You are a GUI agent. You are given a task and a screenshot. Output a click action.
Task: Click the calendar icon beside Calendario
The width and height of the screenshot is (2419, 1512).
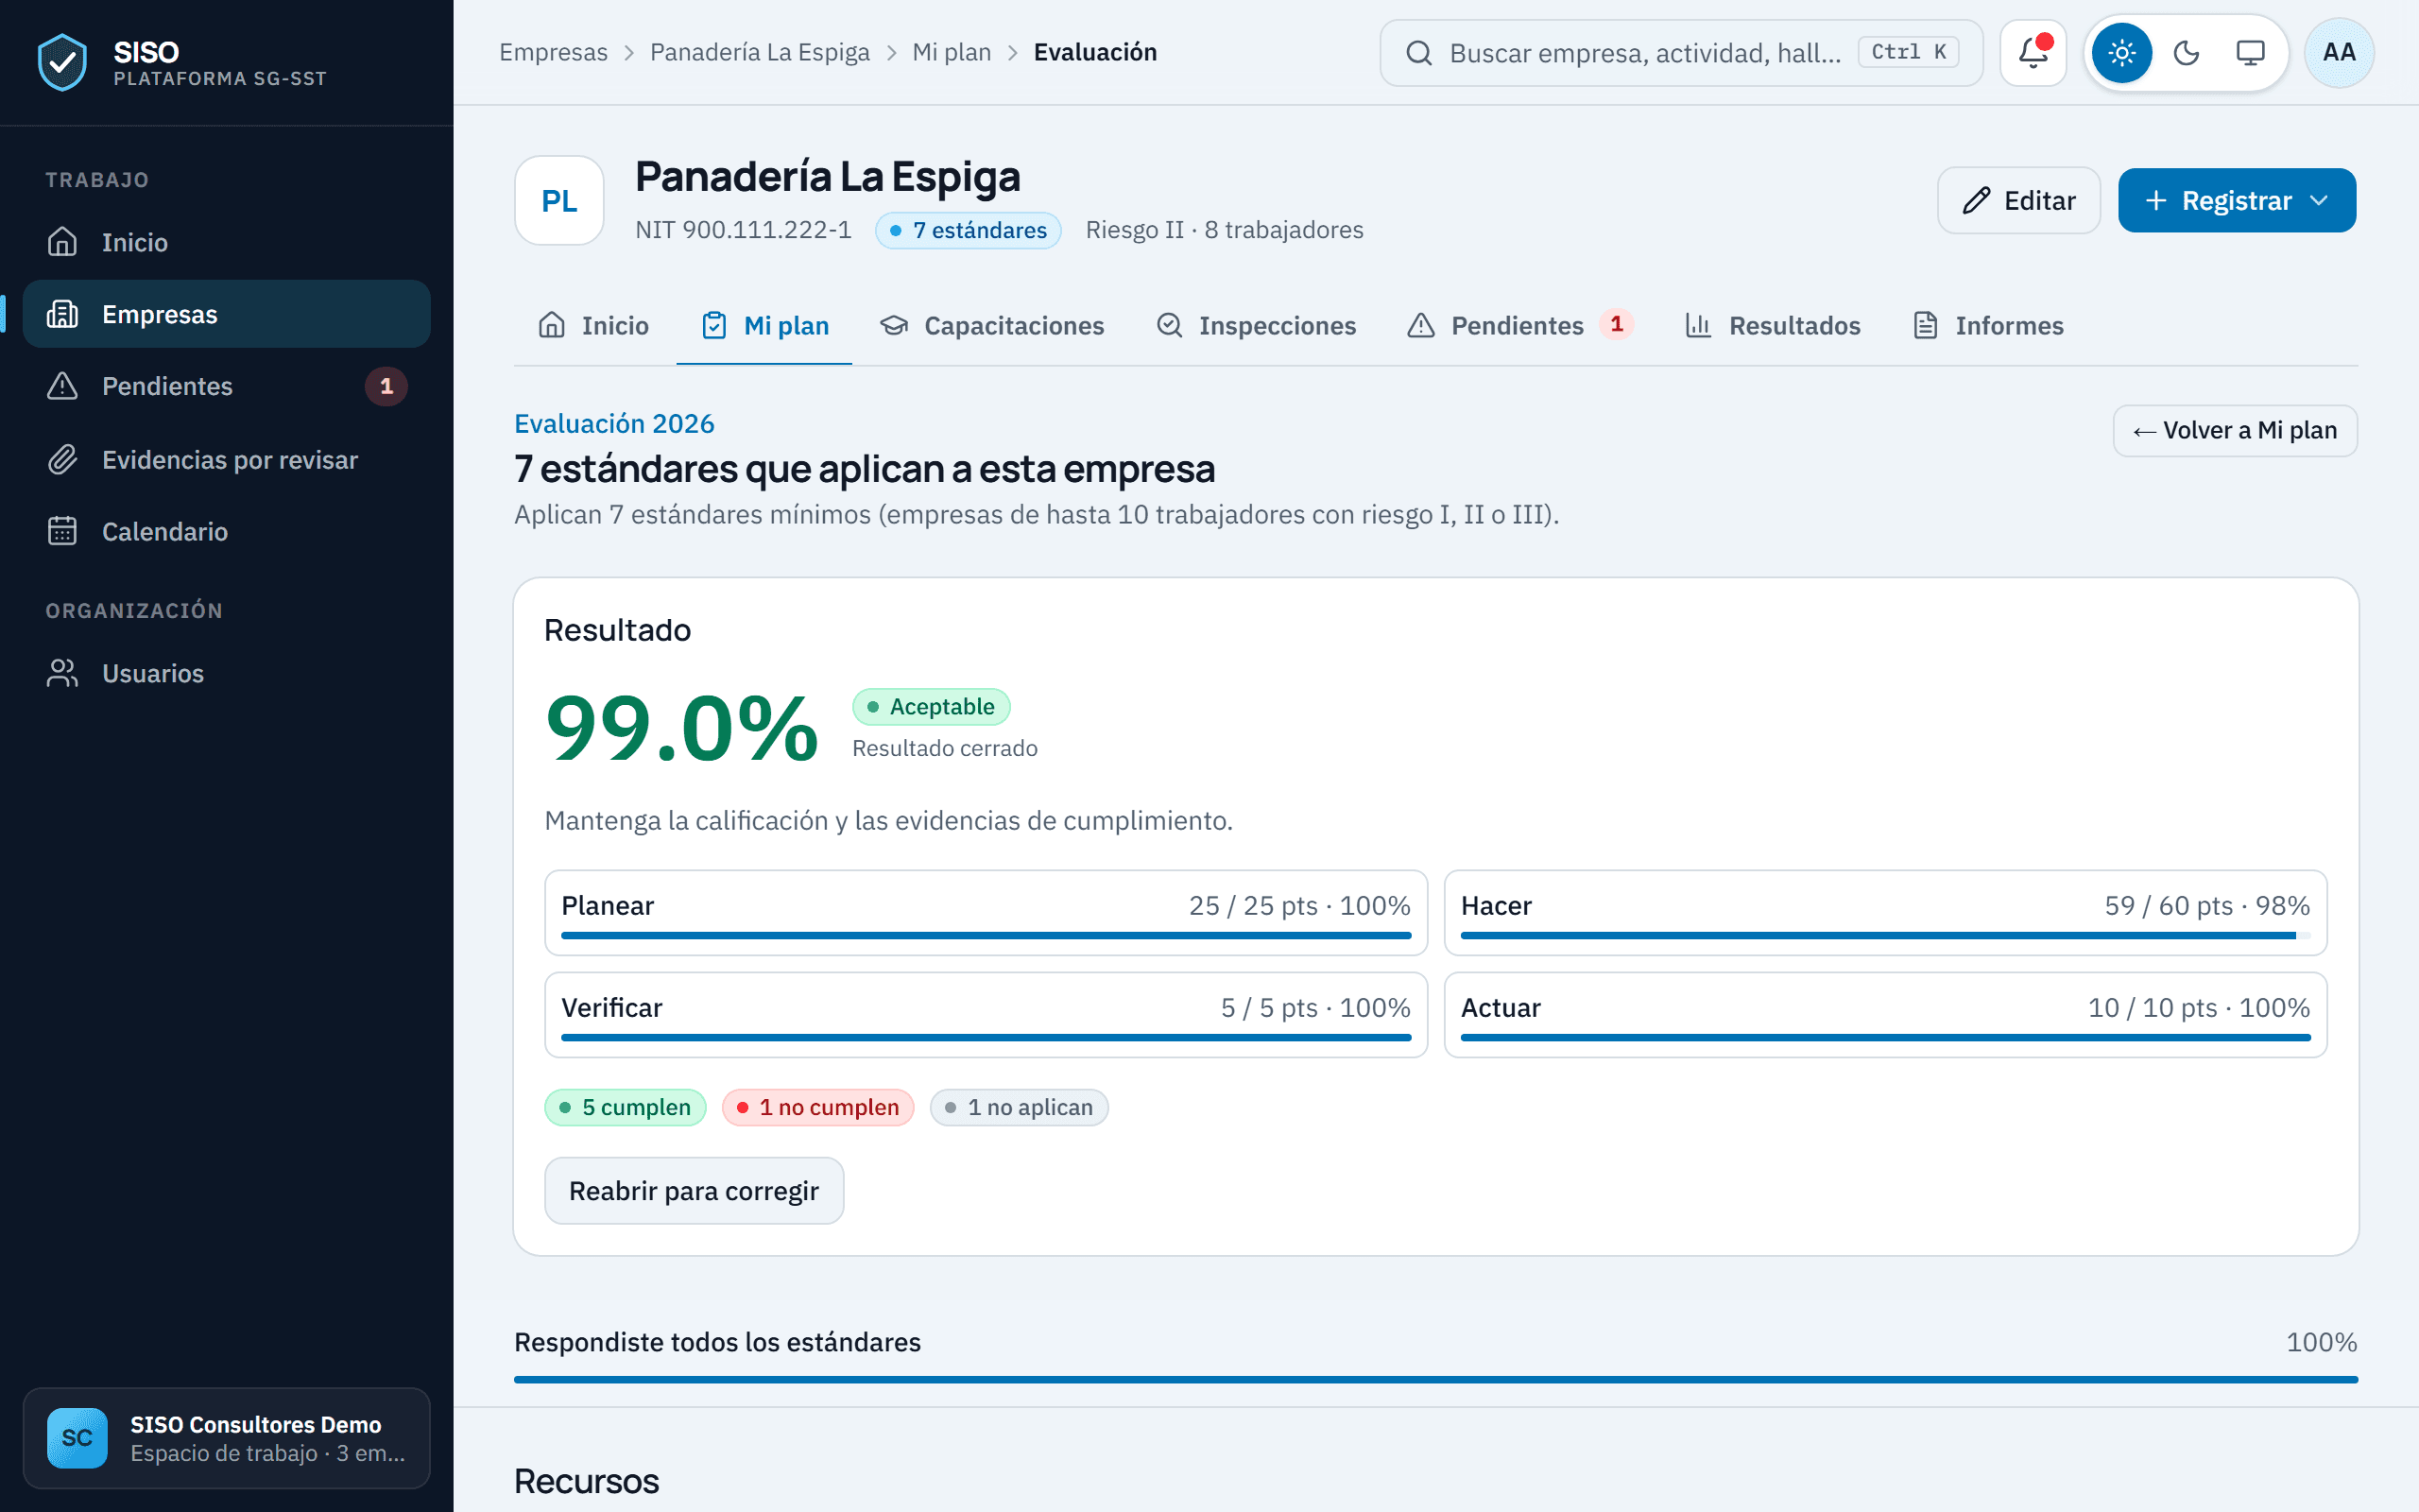point(62,531)
